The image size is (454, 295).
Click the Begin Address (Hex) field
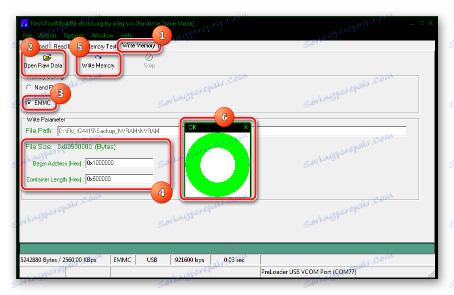point(119,163)
